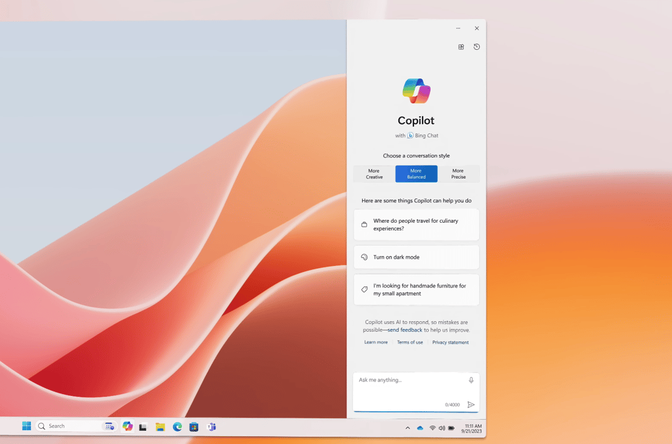Open the Windows Start menu
This screenshot has height=444, width=672.
pos(26,426)
